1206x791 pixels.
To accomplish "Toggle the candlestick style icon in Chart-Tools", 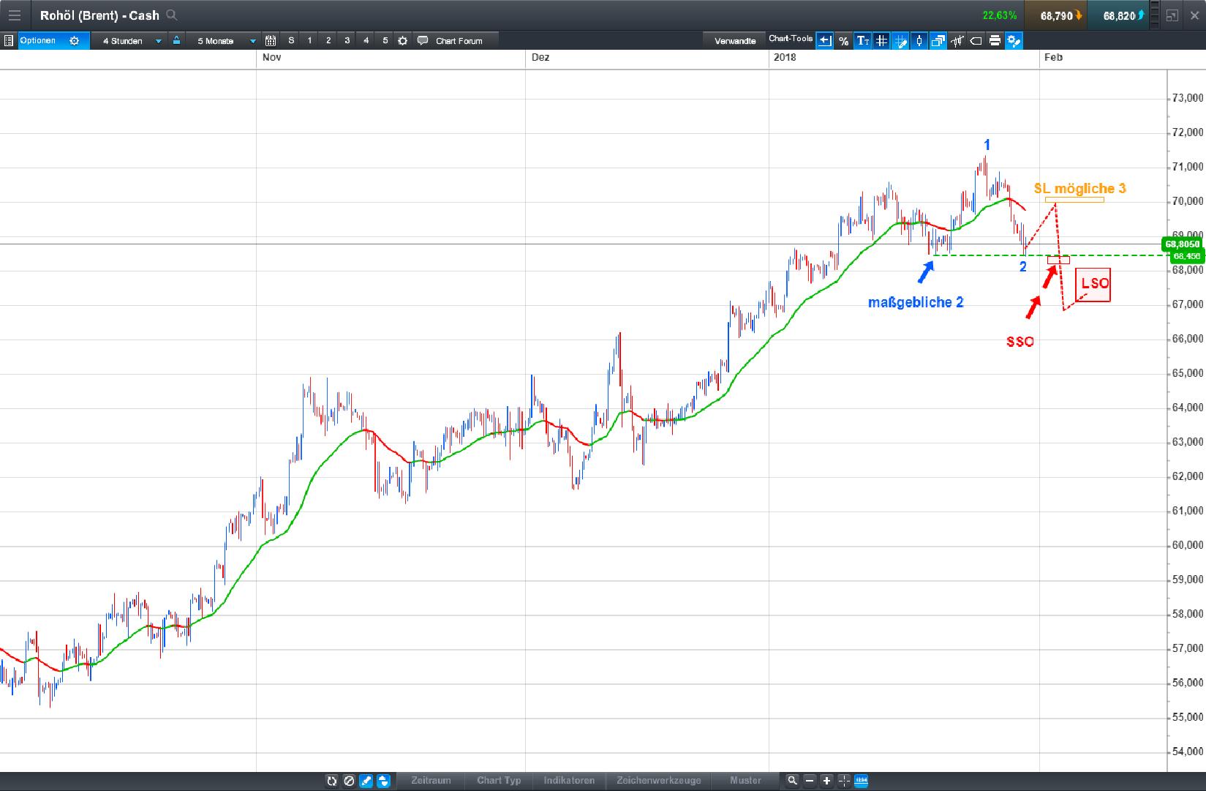I will pyautogui.click(x=919, y=41).
